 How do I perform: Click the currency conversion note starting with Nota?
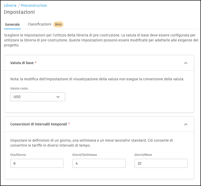pos(97,79)
